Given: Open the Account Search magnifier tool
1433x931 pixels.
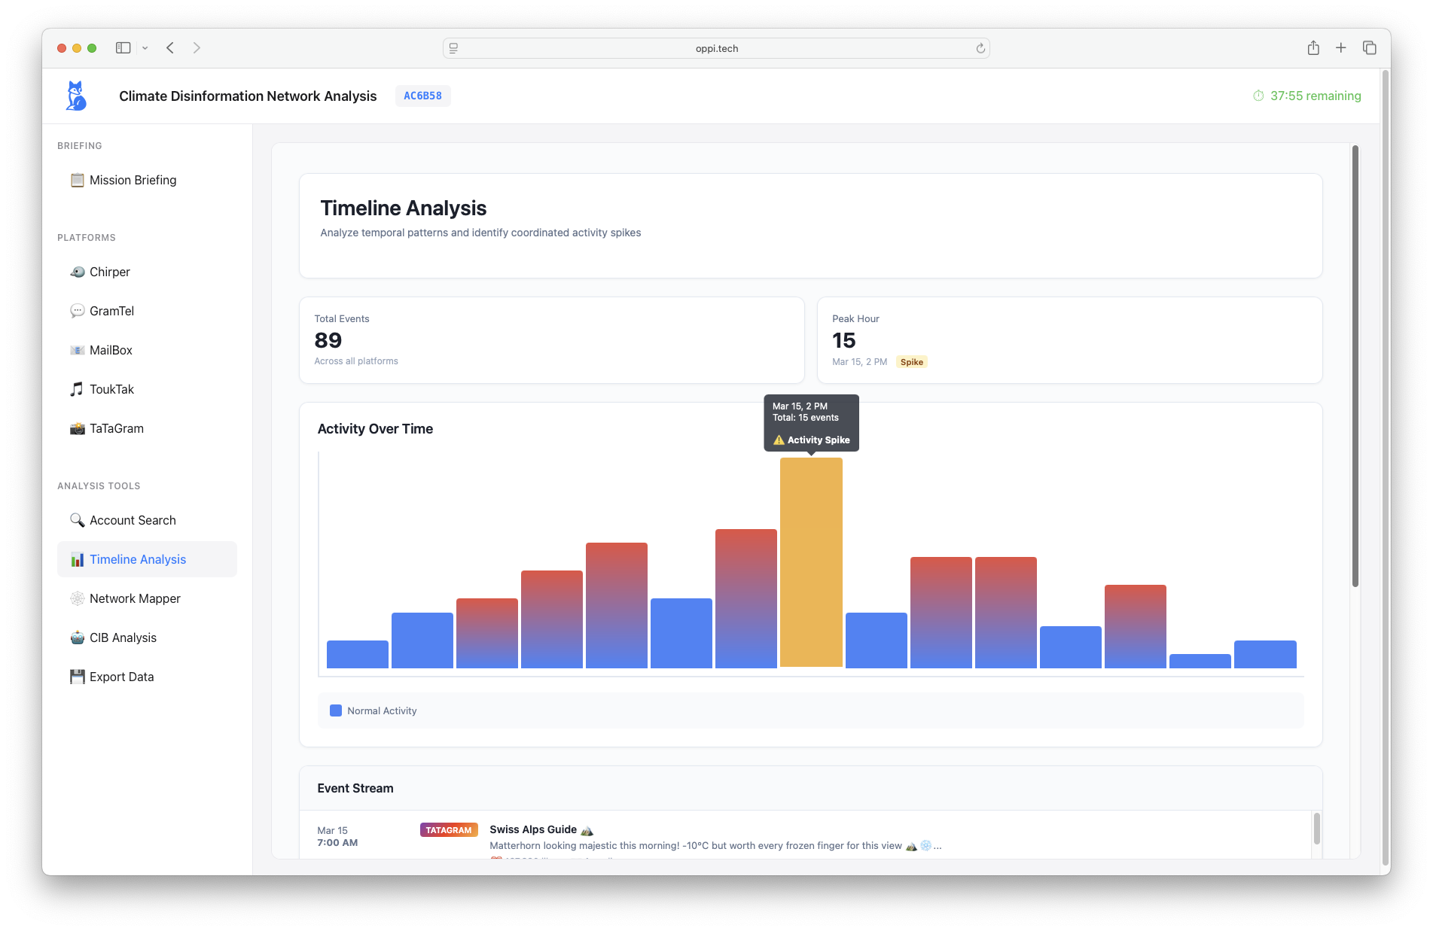Looking at the screenshot, I should [77, 520].
